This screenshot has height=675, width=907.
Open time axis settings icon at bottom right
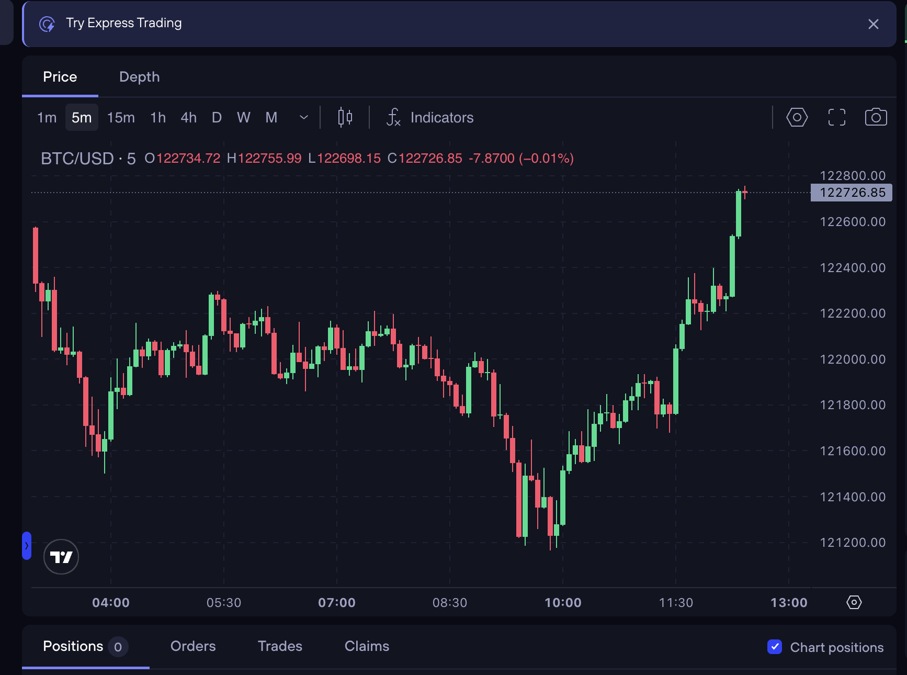854,602
